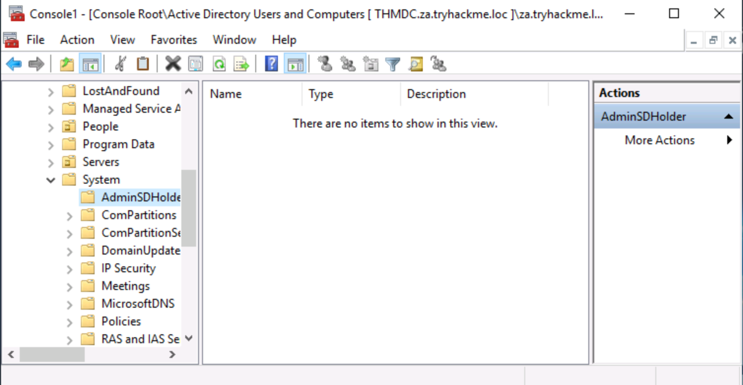This screenshot has height=385, width=743.
Task: Click the tree pane horizontal scrollbar thumb
Action: pos(52,354)
